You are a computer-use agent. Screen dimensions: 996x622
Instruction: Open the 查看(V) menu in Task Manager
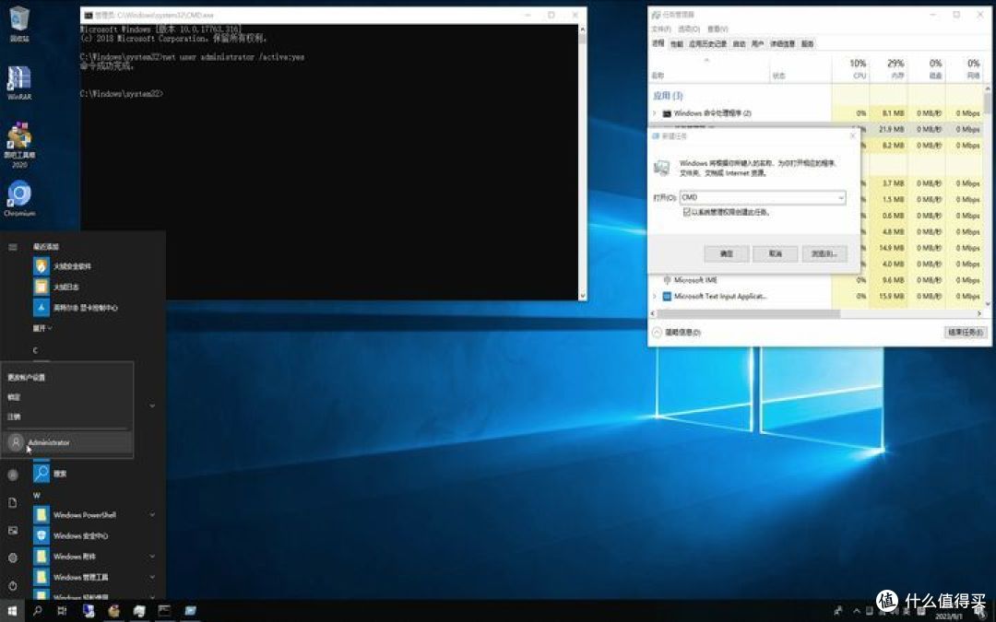coord(717,29)
